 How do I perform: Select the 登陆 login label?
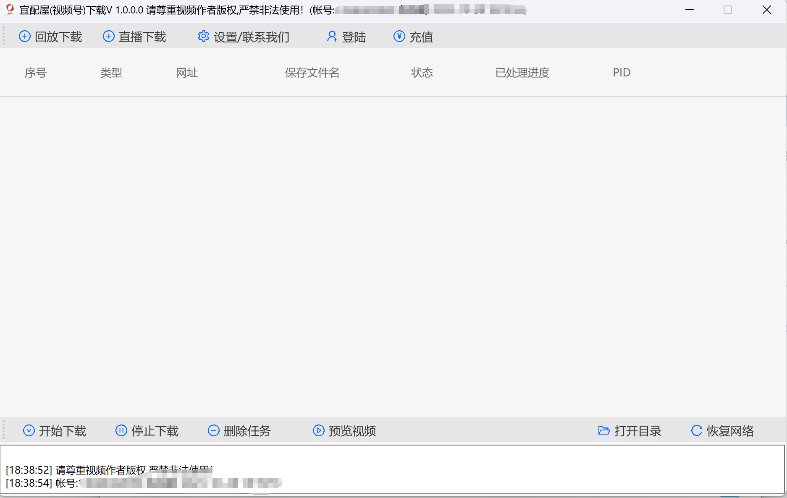pyautogui.click(x=354, y=37)
